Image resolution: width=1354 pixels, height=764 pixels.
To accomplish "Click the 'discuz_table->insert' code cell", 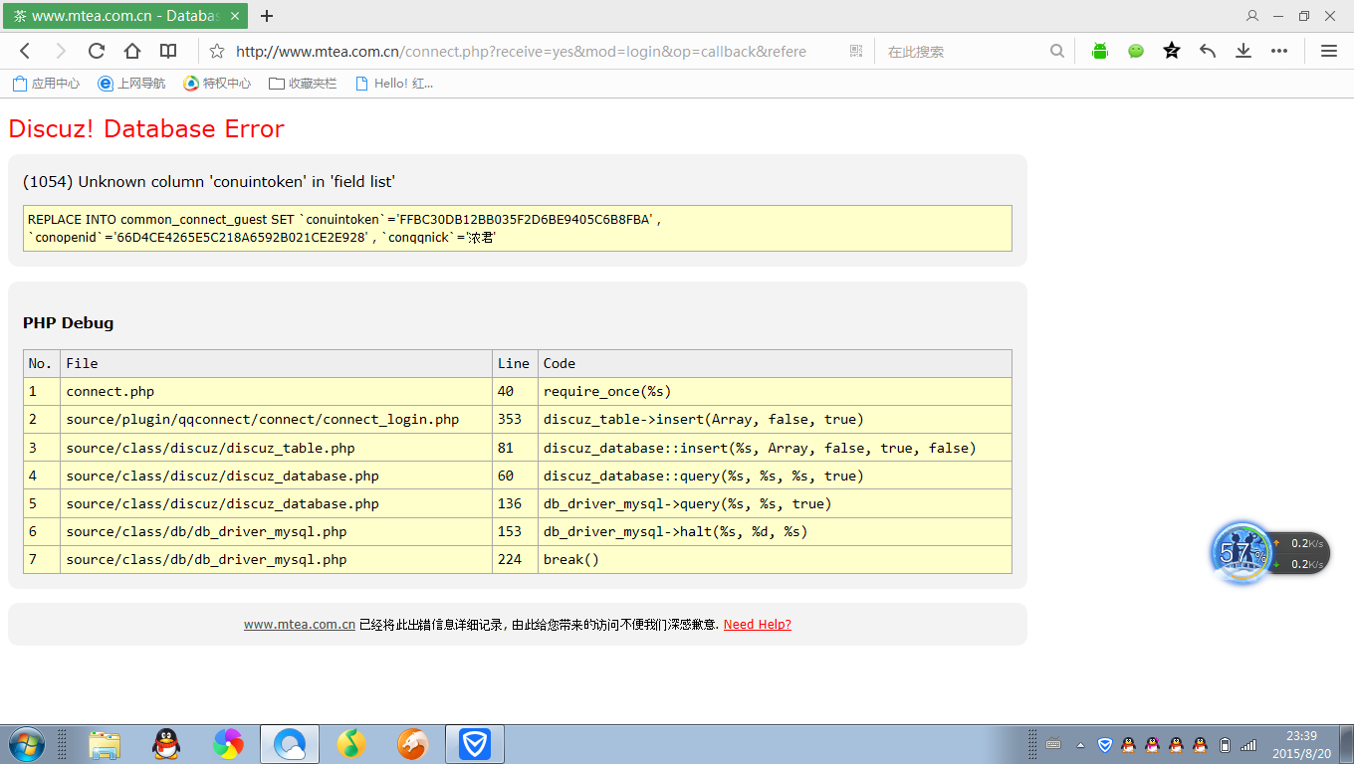I will click(775, 419).
